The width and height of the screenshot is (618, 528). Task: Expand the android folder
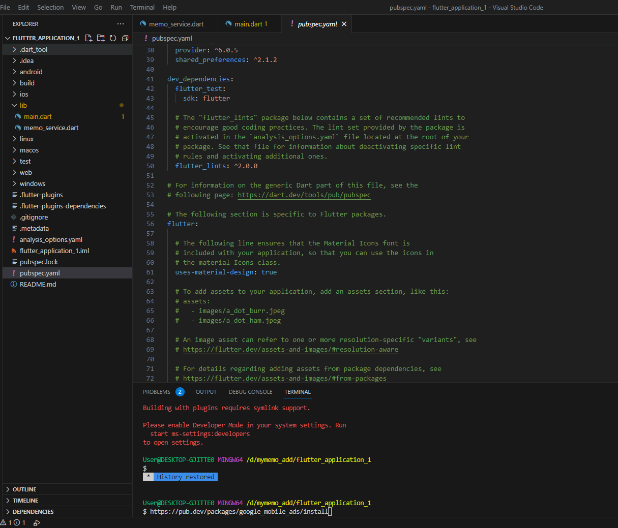(14, 72)
